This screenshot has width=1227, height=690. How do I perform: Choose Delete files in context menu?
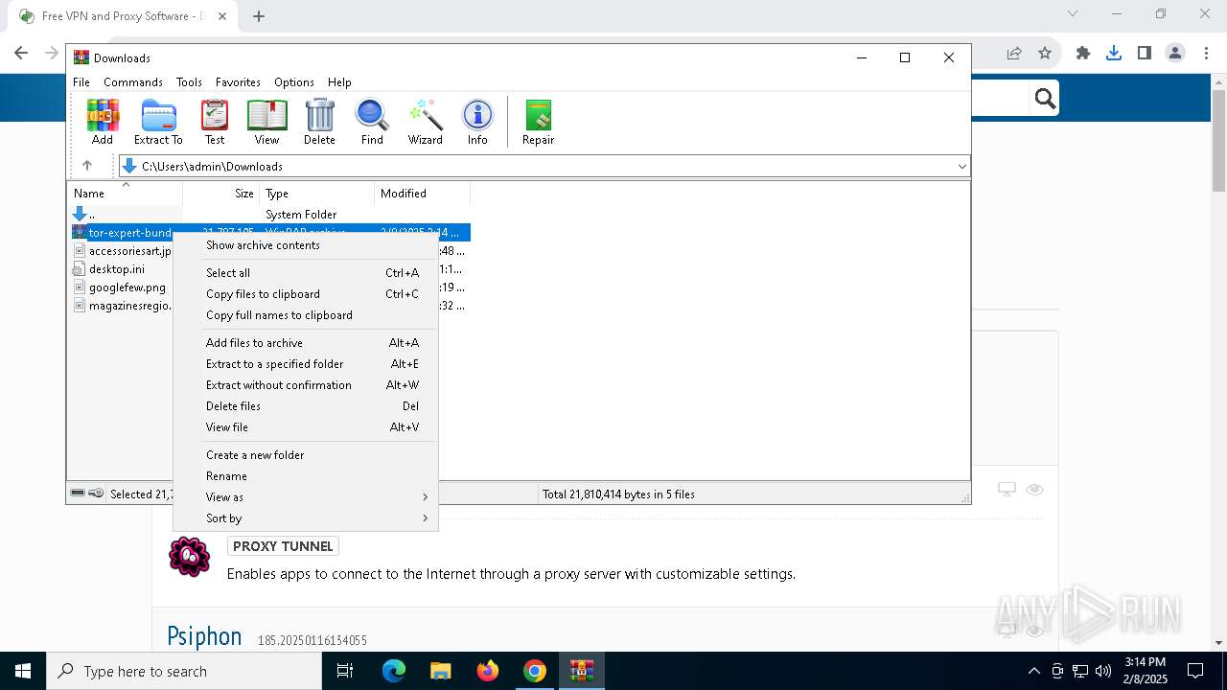[x=305, y=406]
